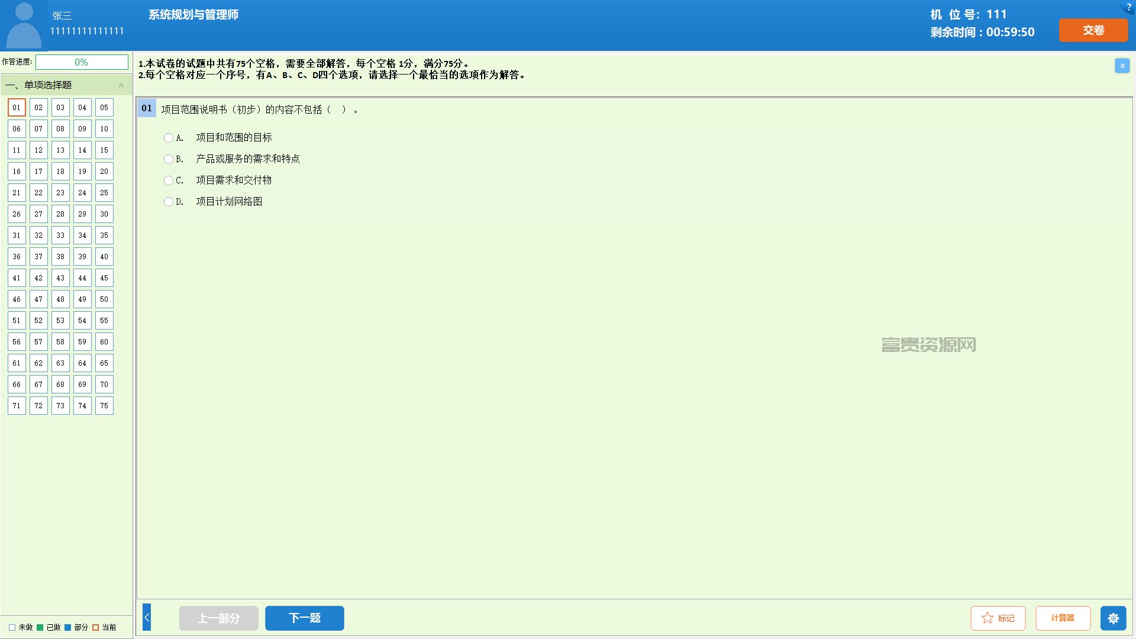
Task: Jump to question 42
Action: pos(38,278)
